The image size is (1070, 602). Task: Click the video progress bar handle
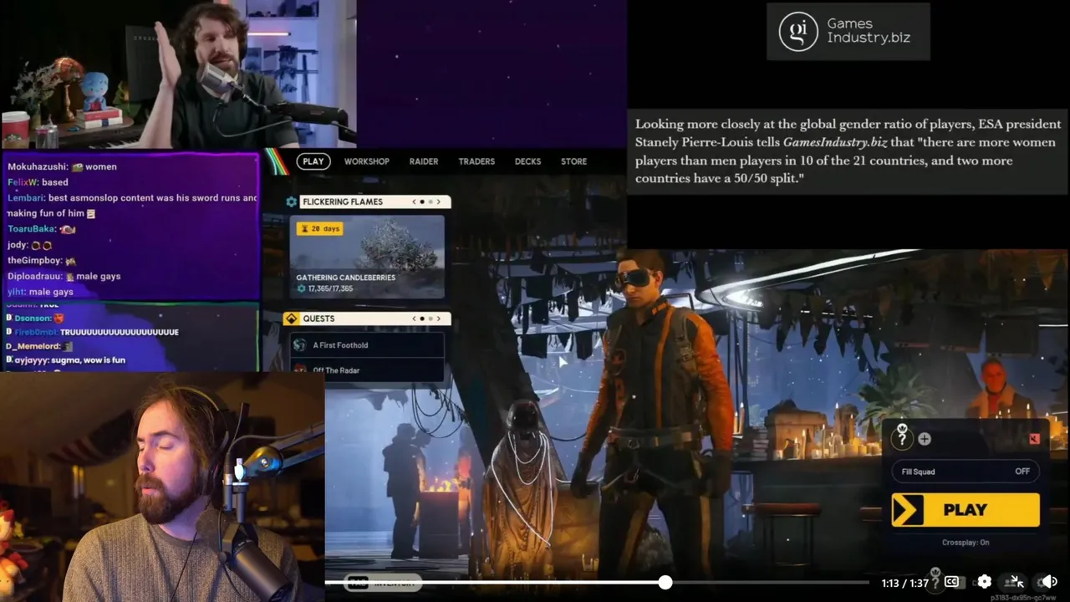(x=665, y=582)
